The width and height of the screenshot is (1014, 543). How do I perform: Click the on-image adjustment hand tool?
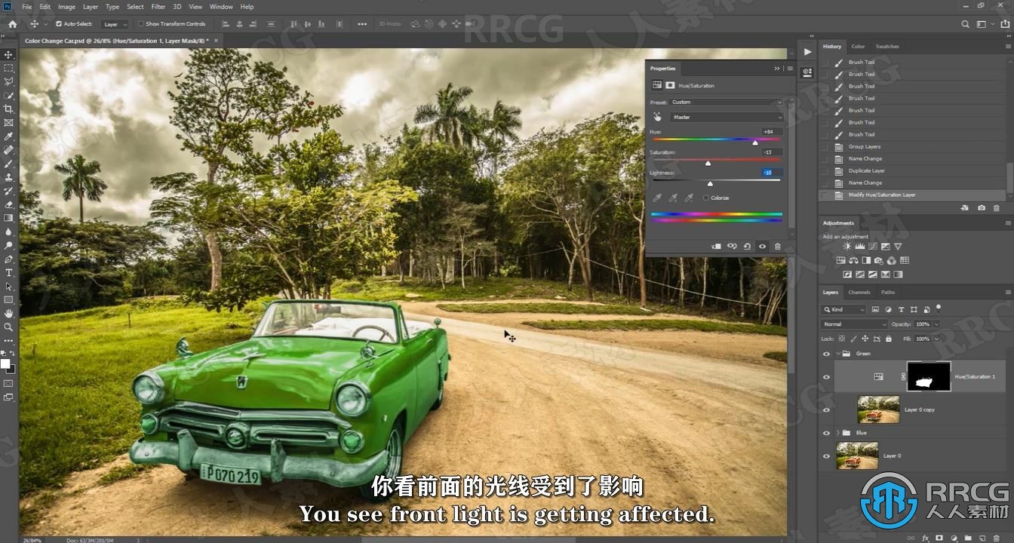click(x=657, y=117)
